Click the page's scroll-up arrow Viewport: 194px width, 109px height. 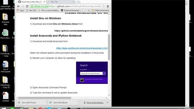click(109, 14)
